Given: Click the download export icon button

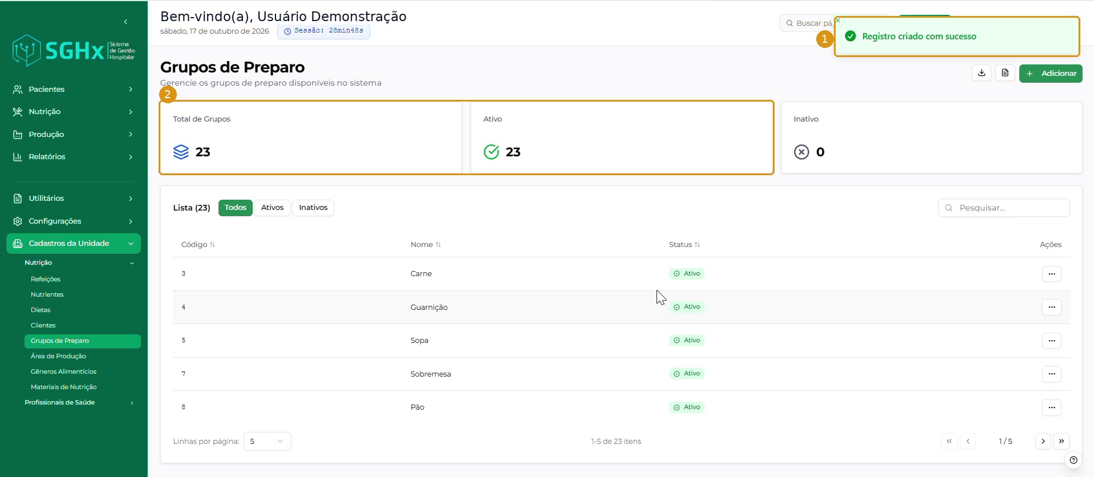Looking at the screenshot, I should pyautogui.click(x=982, y=73).
